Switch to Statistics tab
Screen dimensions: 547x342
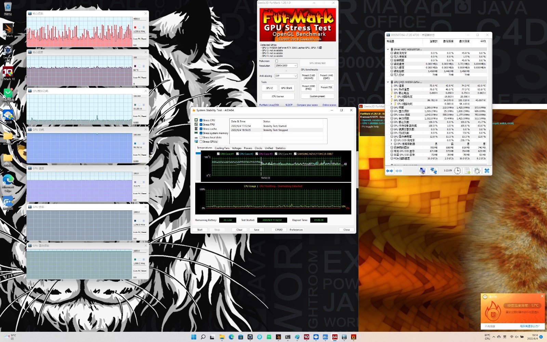pyautogui.click(x=280, y=148)
